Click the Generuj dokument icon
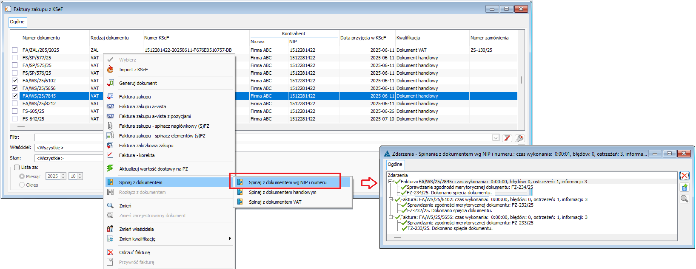 tap(110, 83)
